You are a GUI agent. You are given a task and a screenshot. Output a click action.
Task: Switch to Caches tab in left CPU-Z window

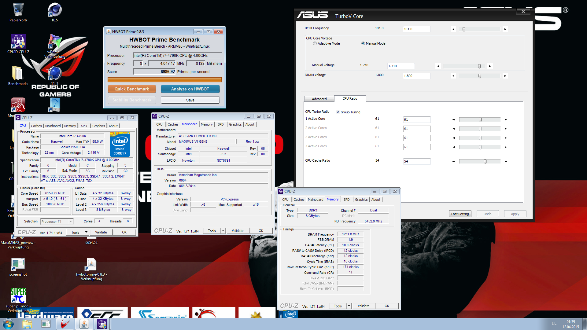click(x=36, y=126)
